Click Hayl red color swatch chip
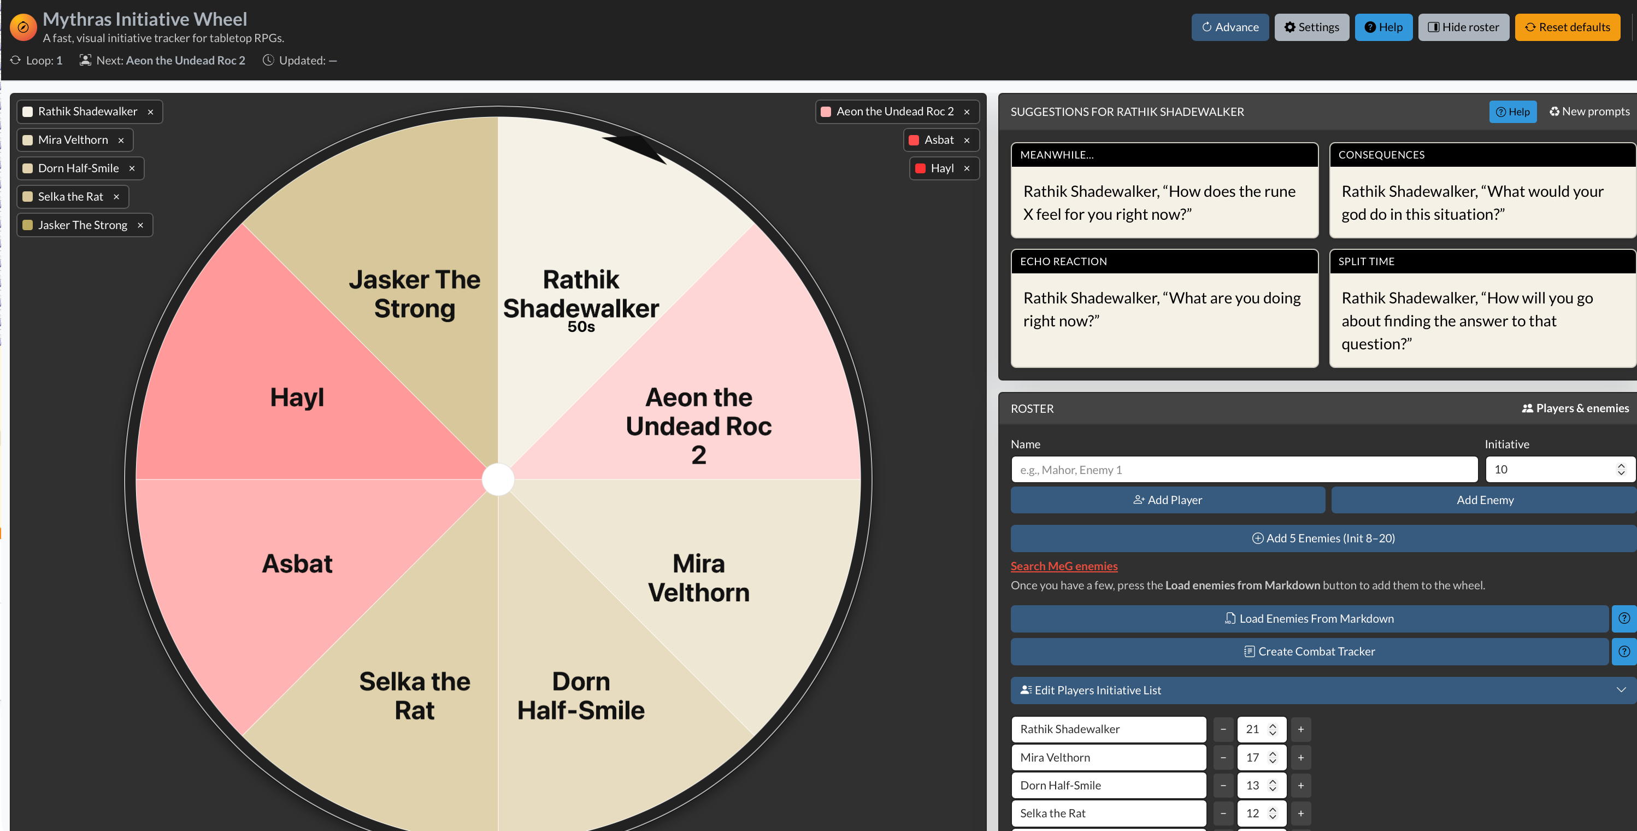This screenshot has height=831, width=1637. click(x=920, y=168)
